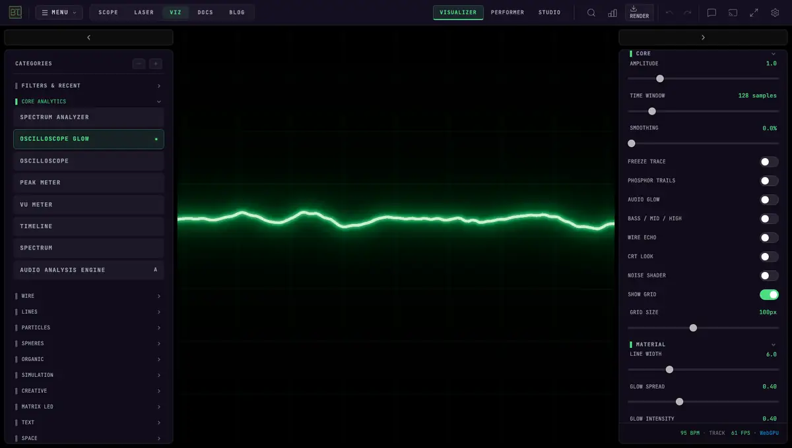Screen dimensions: 792x448
Task: Undo the last change
Action: (669, 13)
